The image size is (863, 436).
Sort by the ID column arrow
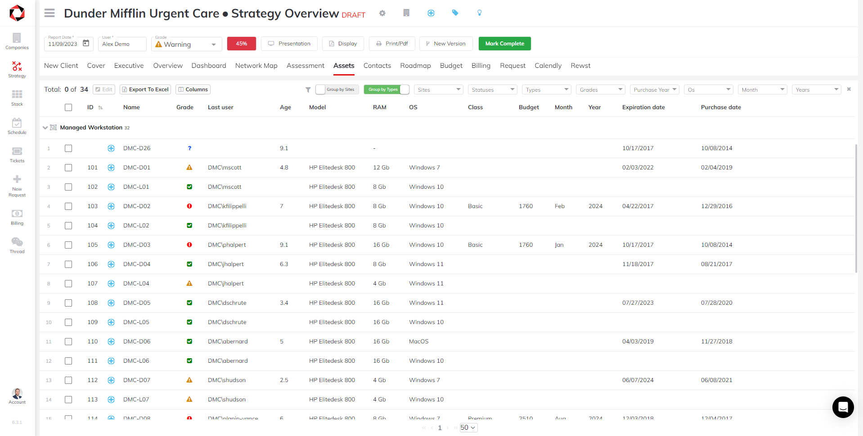(100, 107)
